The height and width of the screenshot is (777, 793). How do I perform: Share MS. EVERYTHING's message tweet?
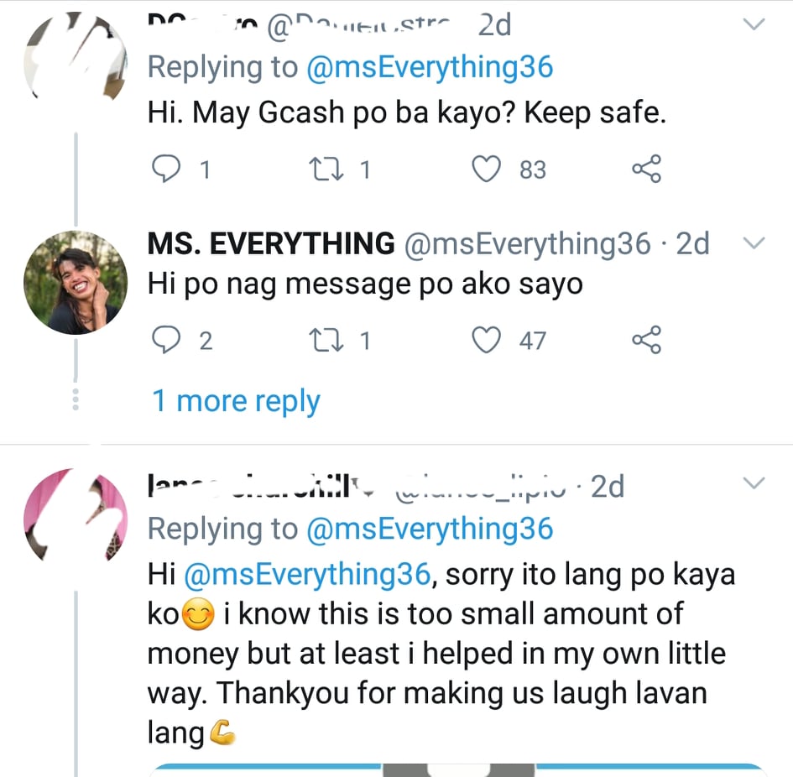pyautogui.click(x=645, y=340)
